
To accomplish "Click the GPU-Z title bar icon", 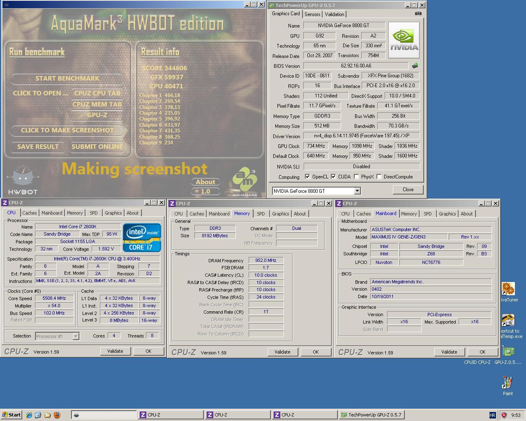I will pos(272,5).
